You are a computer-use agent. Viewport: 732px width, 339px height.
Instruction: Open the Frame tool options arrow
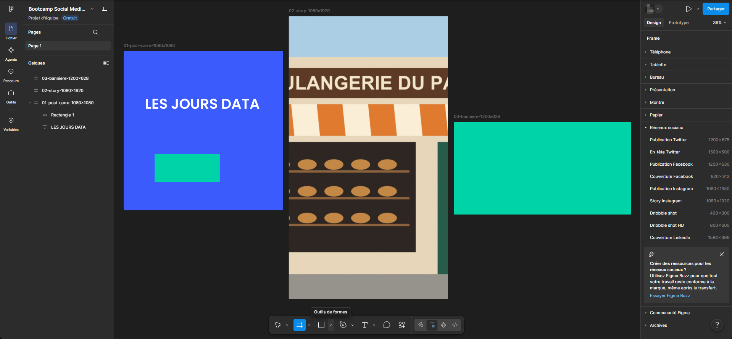tap(309, 325)
